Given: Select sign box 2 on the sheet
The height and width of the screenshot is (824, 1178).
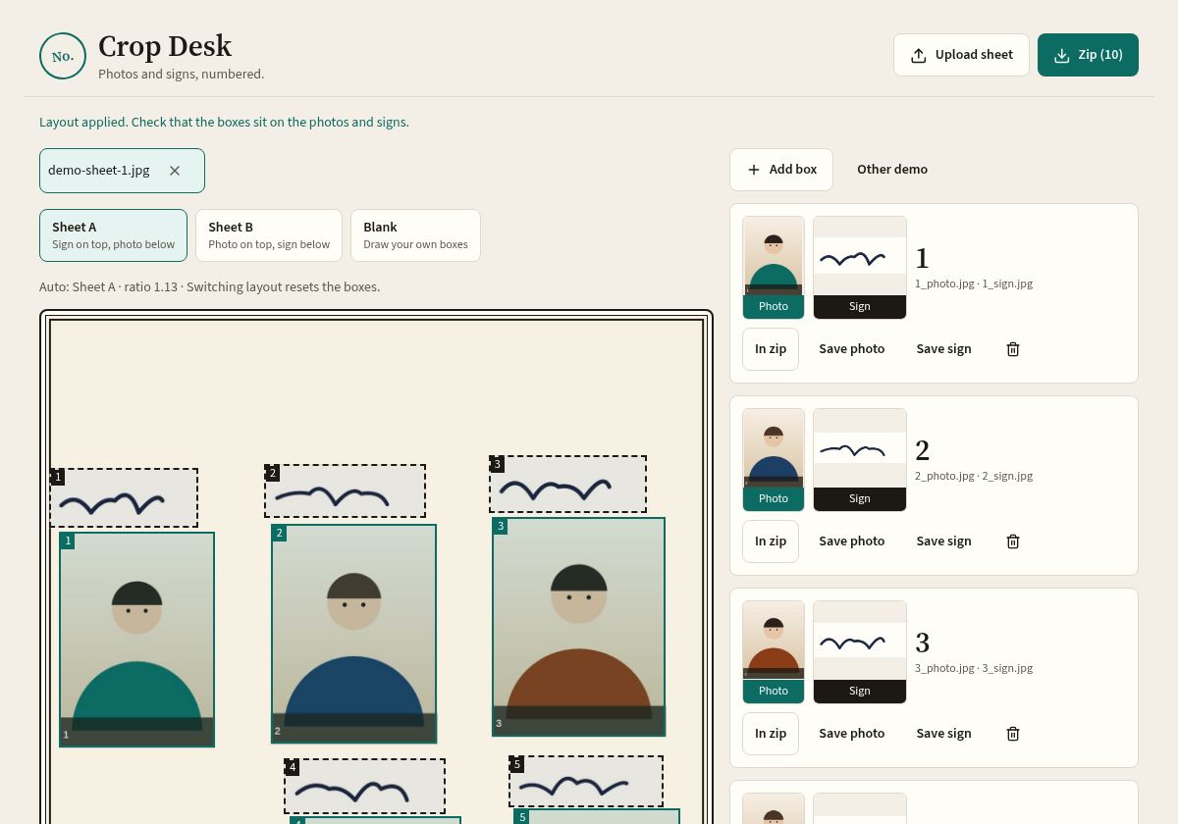Looking at the screenshot, I should pos(345,491).
